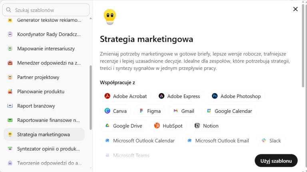Image resolution: width=307 pixels, height=172 pixels.
Task: Click the Tworzenie odpowiedzi do a... icon
Action: click(10, 163)
